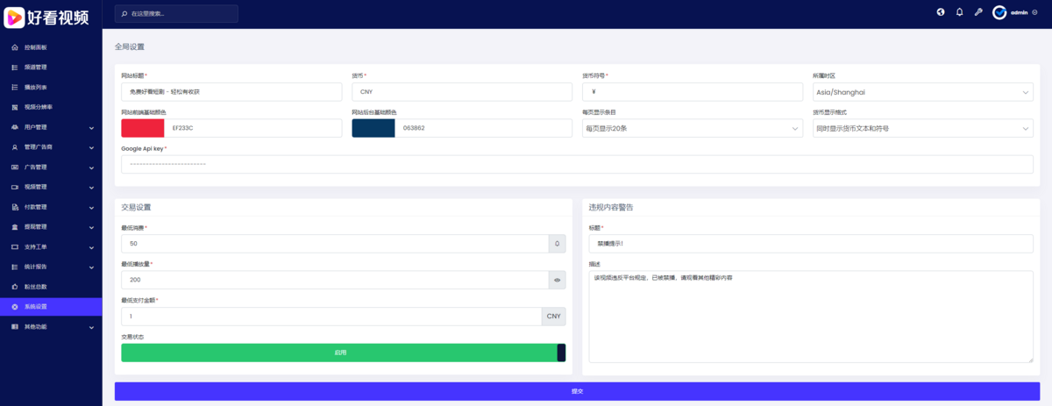Open 频道管理 in the sidebar
1052x406 pixels.
coord(36,68)
